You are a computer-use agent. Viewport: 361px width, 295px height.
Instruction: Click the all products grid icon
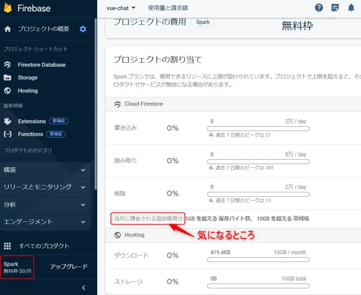(7, 246)
